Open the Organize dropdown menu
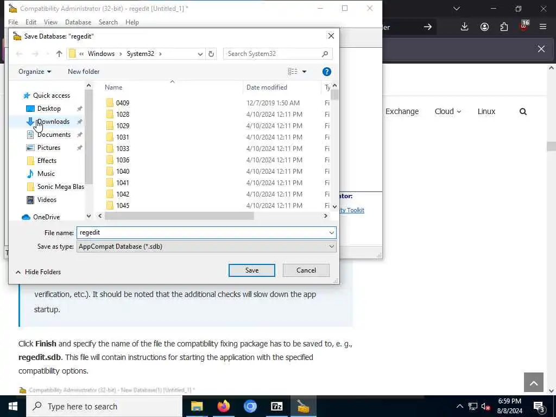Screen dimensions: 556x417 pyautogui.click(x=35, y=72)
